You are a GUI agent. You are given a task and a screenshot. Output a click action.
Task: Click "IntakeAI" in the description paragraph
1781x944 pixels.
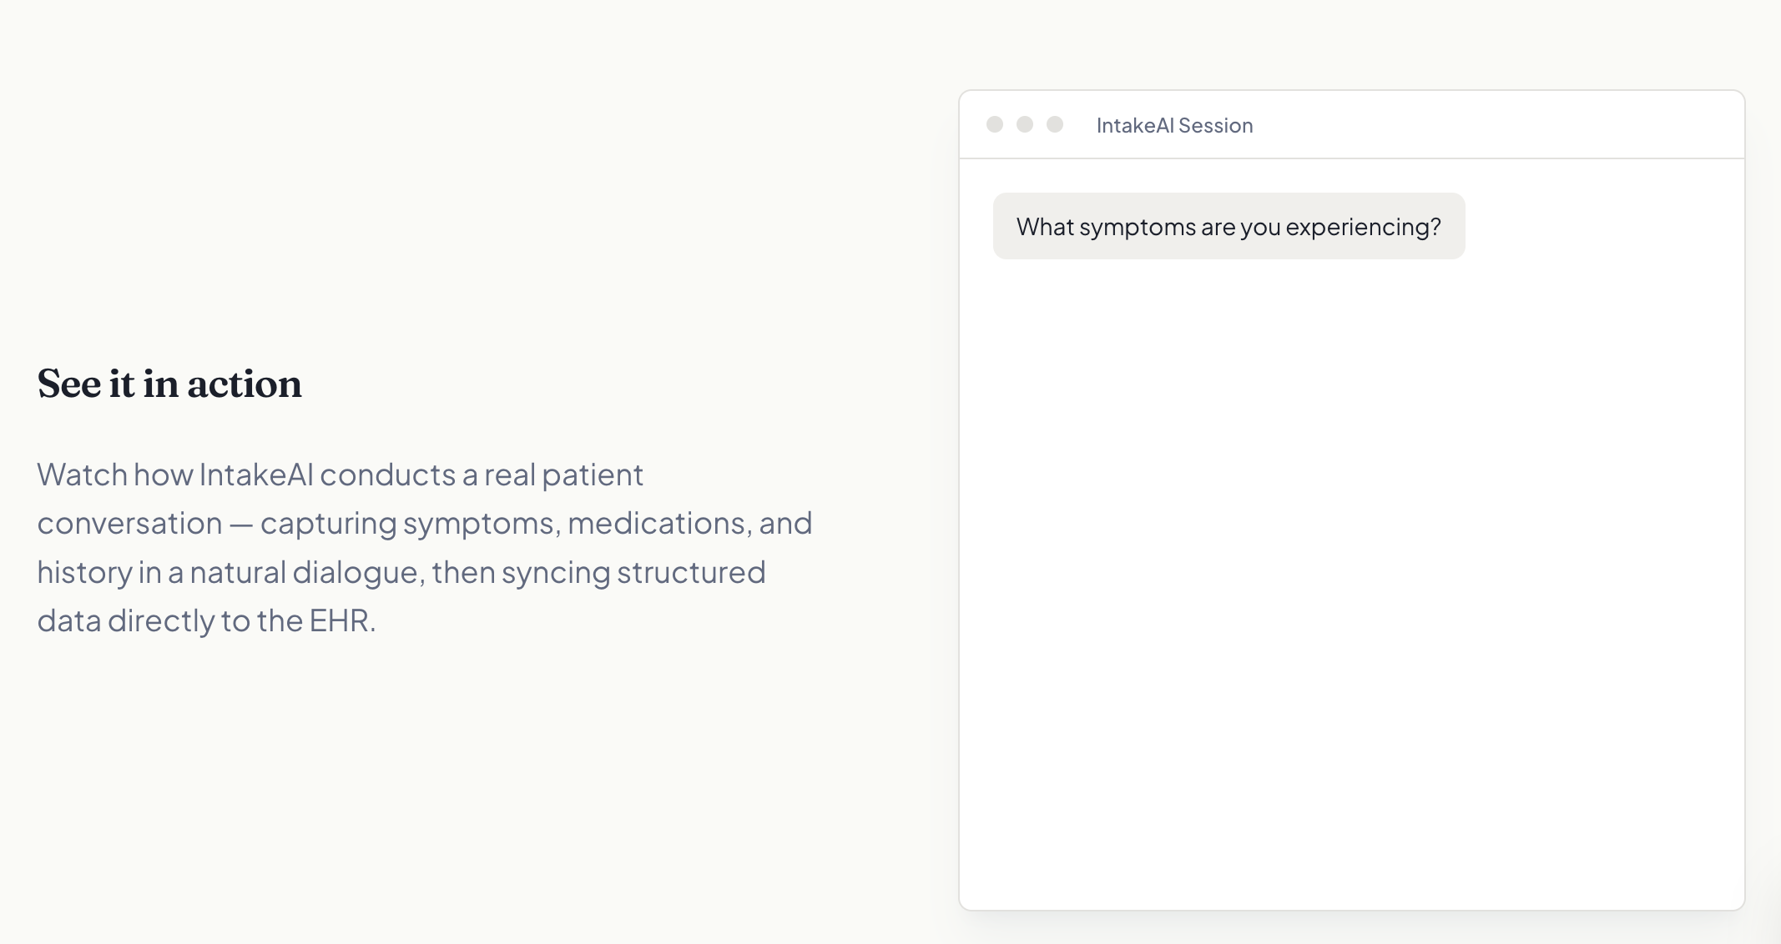tap(256, 475)
